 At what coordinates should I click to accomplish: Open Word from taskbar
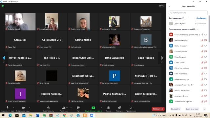(37, 115)
